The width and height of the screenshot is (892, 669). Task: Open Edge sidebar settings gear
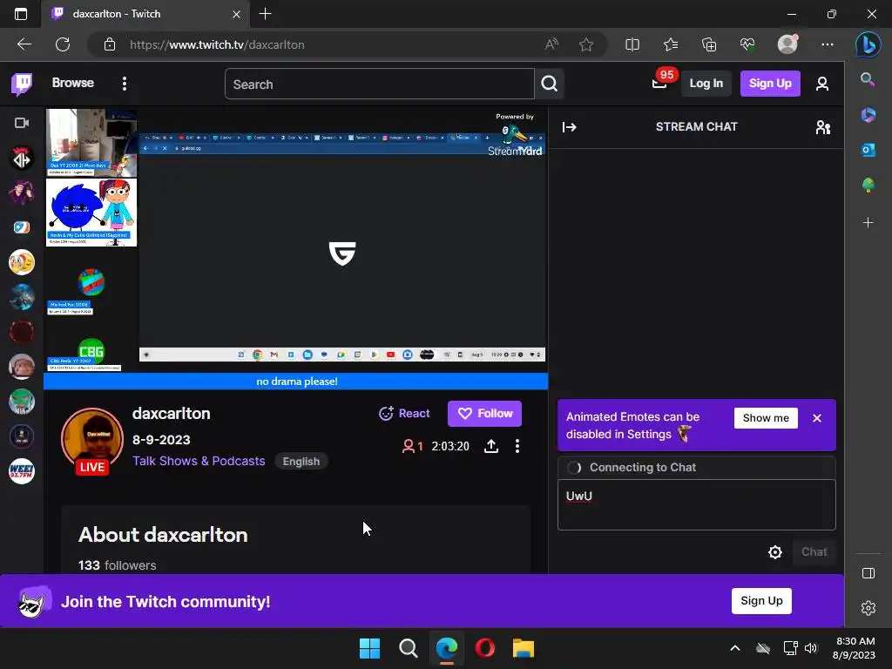click(868, 608)
